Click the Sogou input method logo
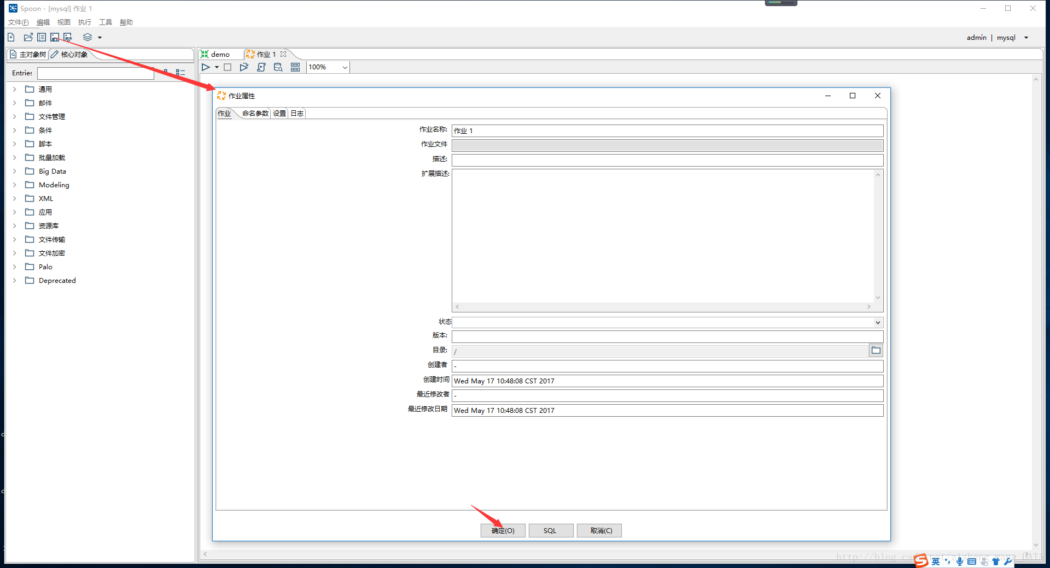Viewport: 1050px width, 568px height. click(921, 561)
